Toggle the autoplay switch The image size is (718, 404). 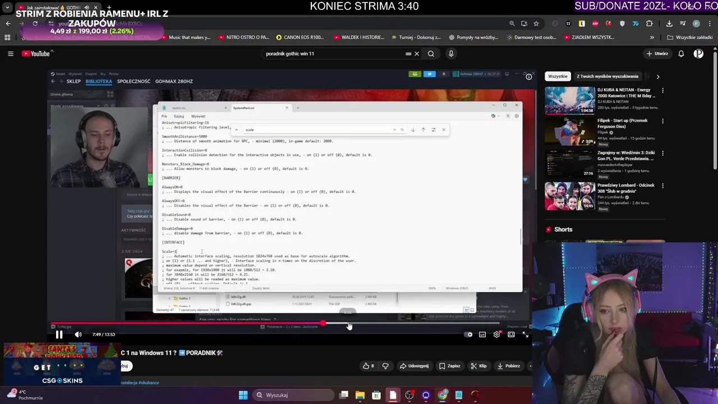[469, 334]
